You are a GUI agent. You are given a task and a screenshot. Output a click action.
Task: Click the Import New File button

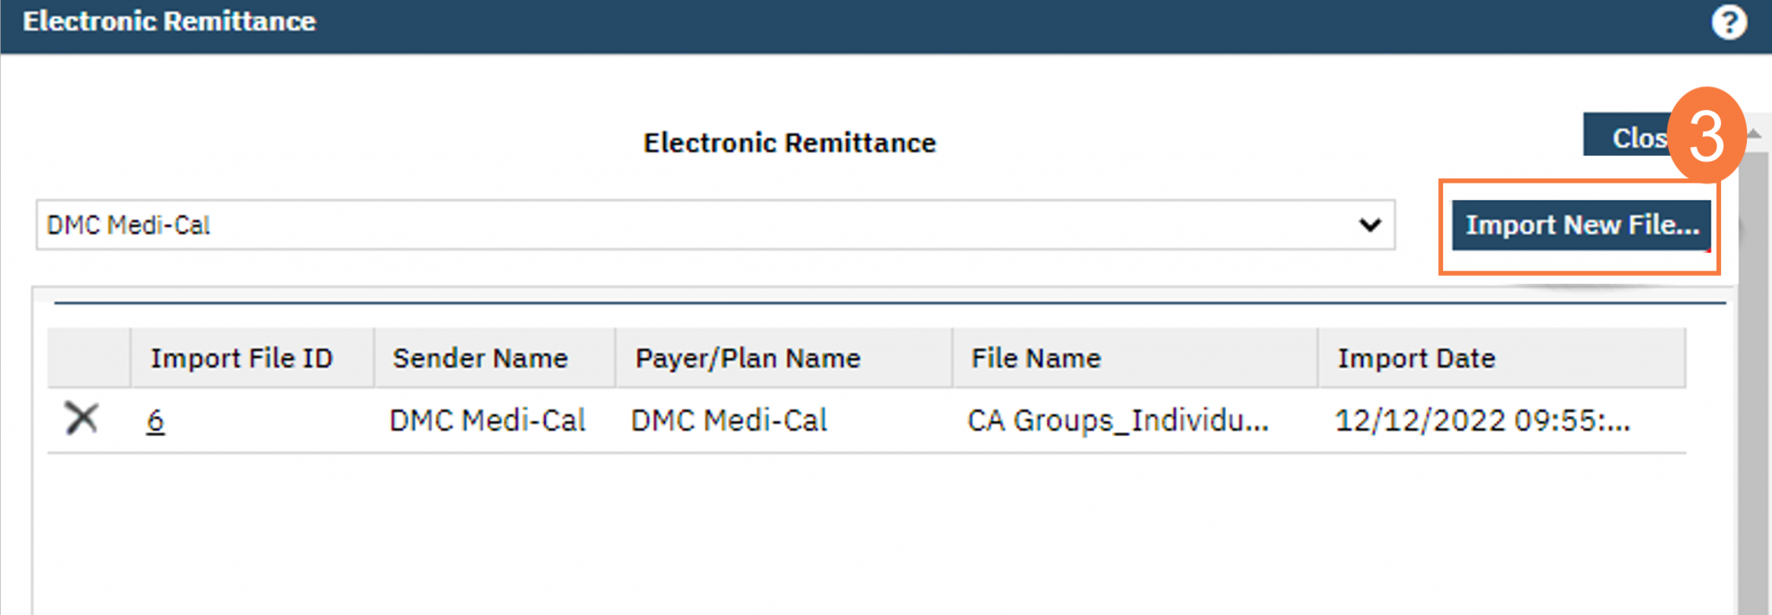1581,226
